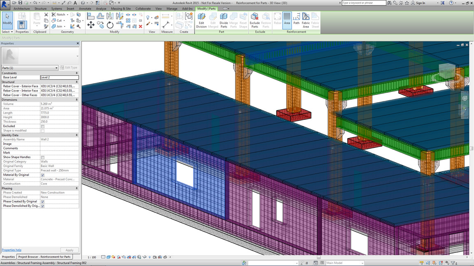Viewport: 474px width, 266px height.
Task: Click the Divide Parts tool
Action: (x=224, y=21)
